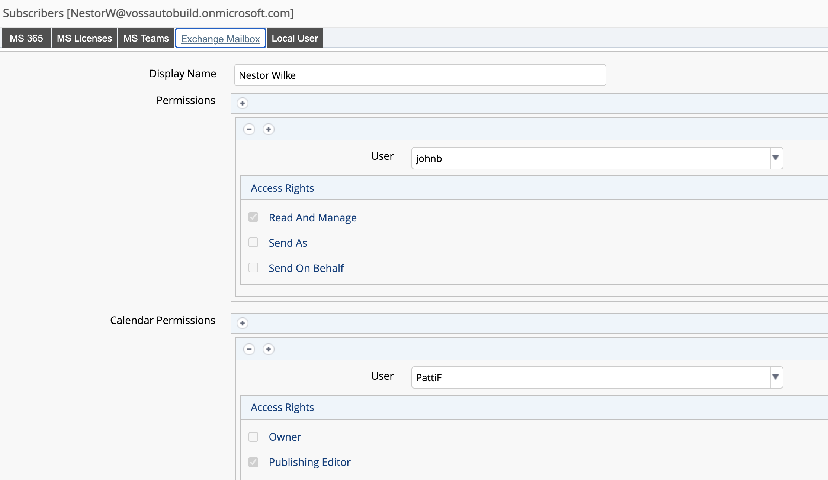Image resolution: width=828 pixels, height=480 pixels.
Task: Switch to the MS 365 tab
Action: [26, 38]
